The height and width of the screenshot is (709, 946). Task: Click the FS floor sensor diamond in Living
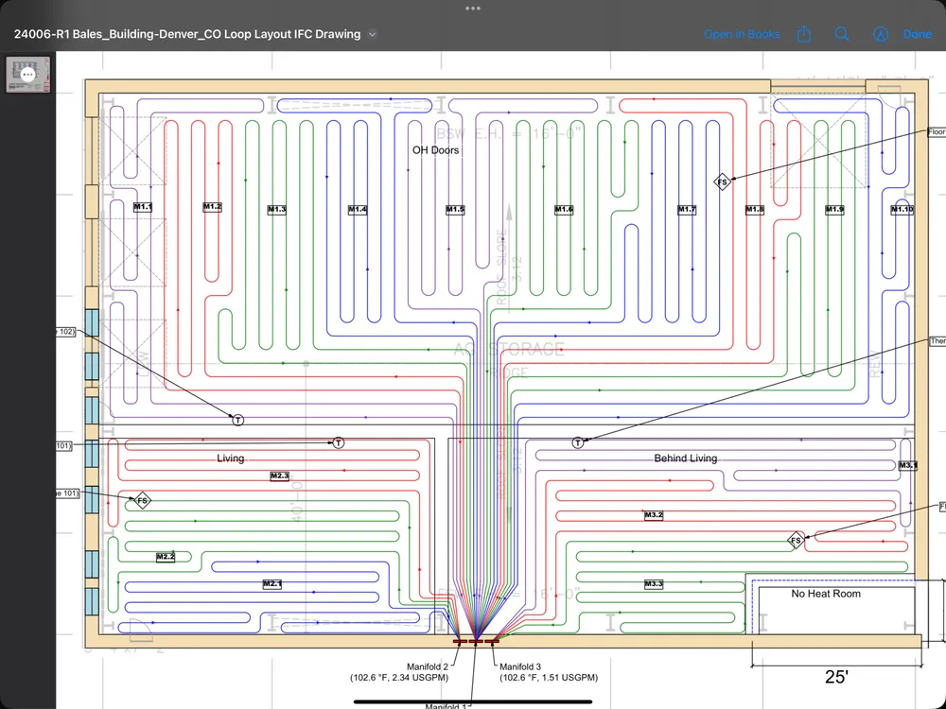coord(142,500)
